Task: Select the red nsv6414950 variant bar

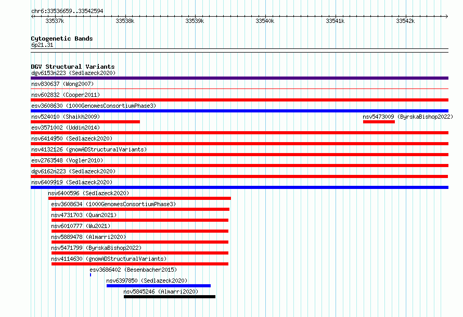Action: (x=239, y=144)
